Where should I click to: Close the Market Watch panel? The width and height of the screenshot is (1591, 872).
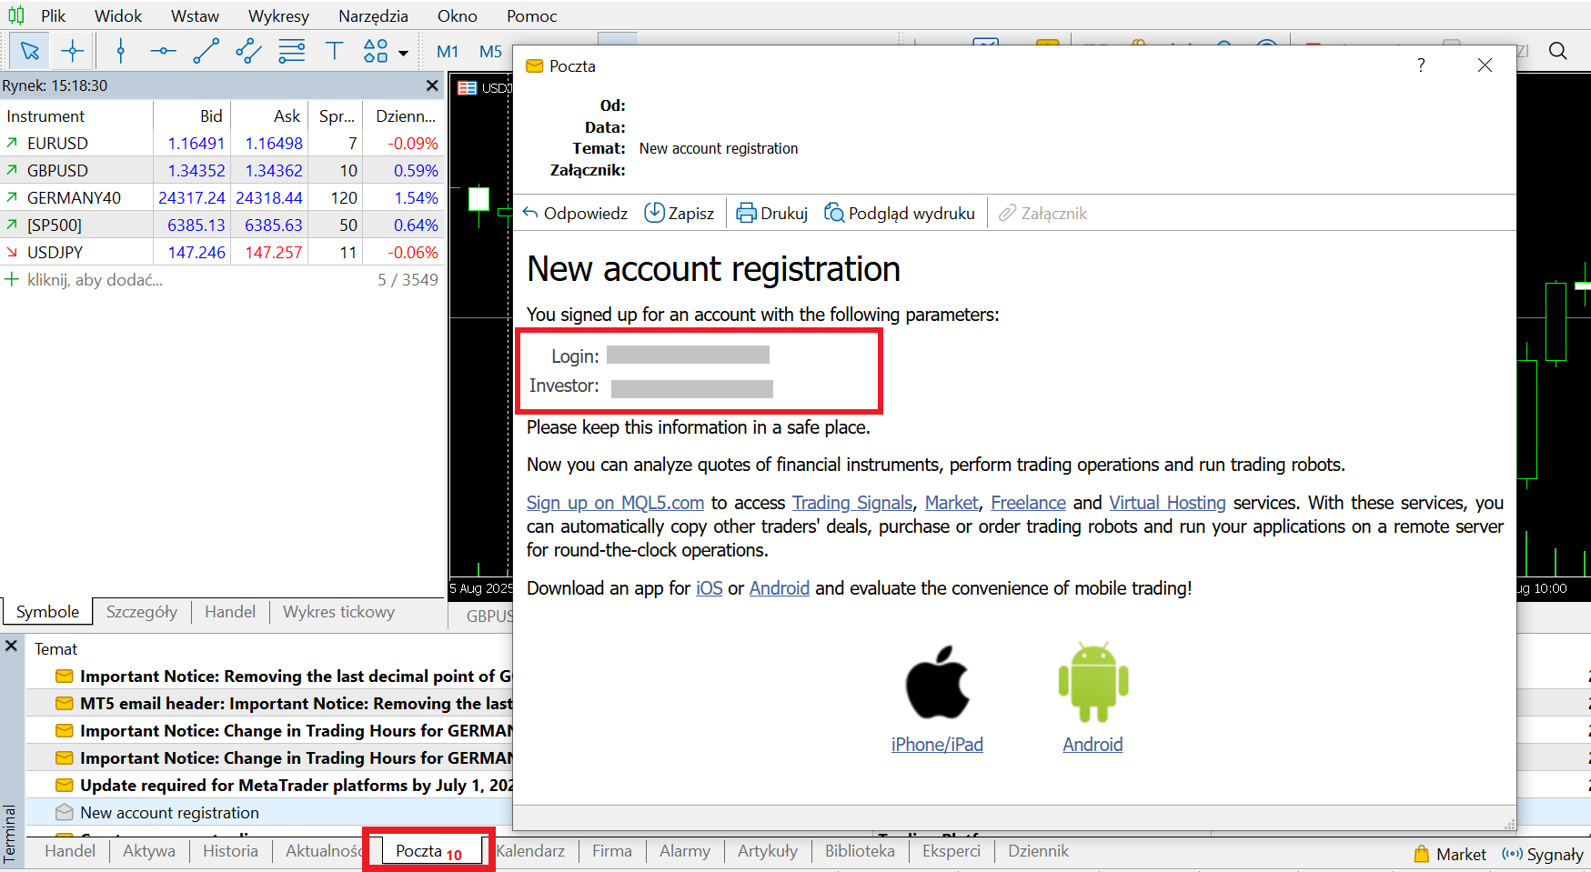point(432,85)
